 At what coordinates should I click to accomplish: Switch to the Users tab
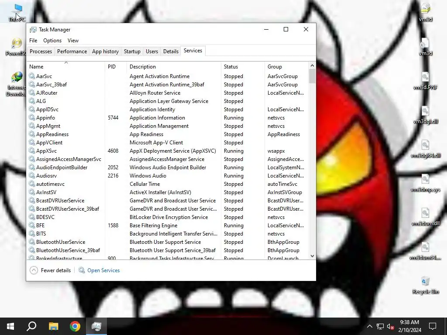151,51
